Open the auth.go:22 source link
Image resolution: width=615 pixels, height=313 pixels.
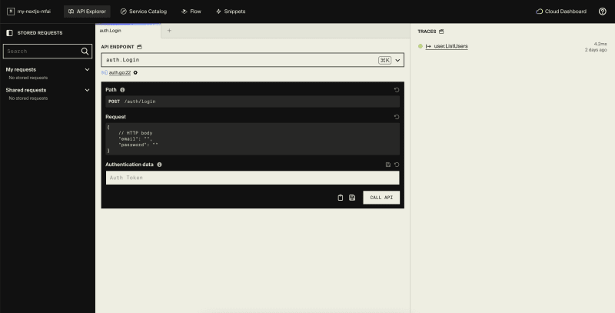coord(120,72)
